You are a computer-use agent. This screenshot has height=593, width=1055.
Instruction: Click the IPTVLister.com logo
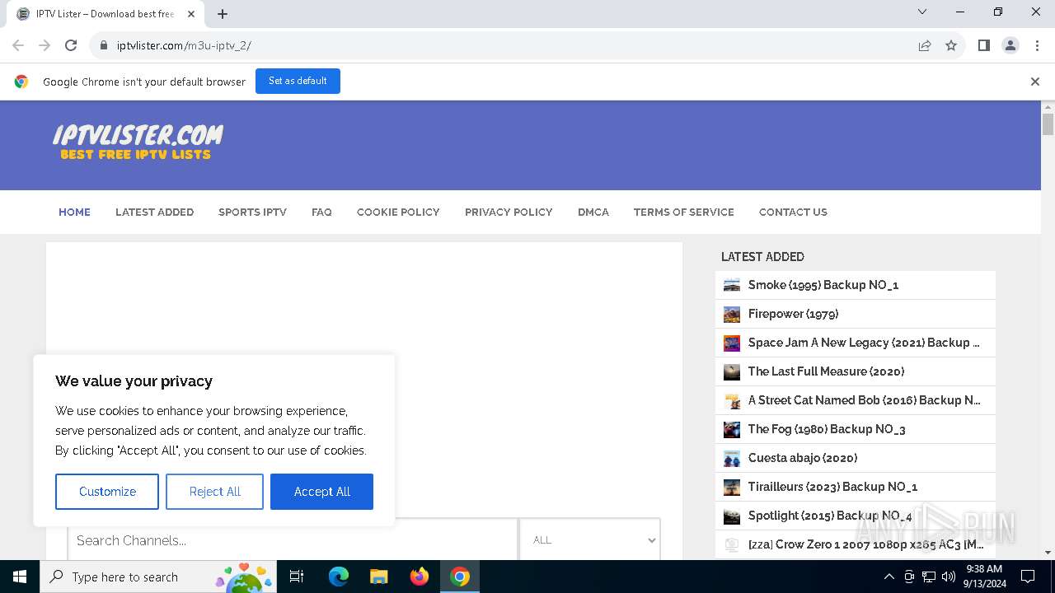138,142
